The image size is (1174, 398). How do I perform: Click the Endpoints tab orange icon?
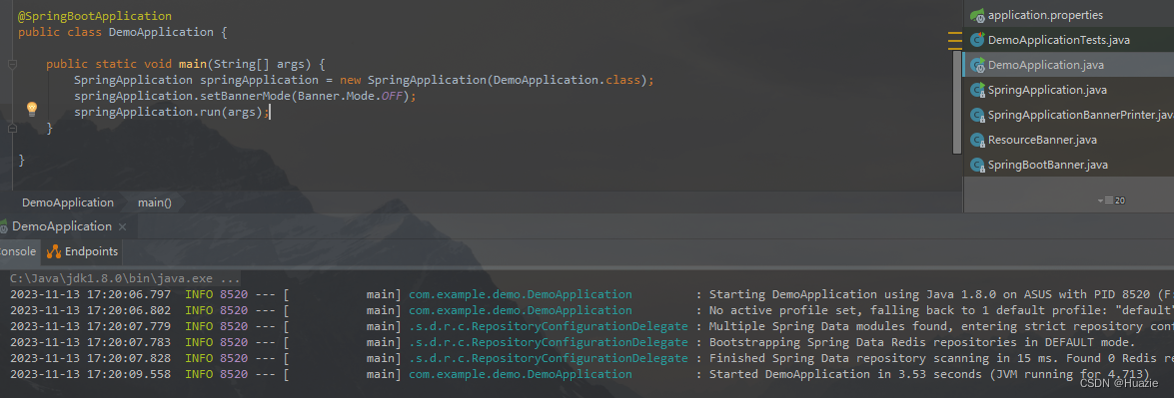pos(54,251)
